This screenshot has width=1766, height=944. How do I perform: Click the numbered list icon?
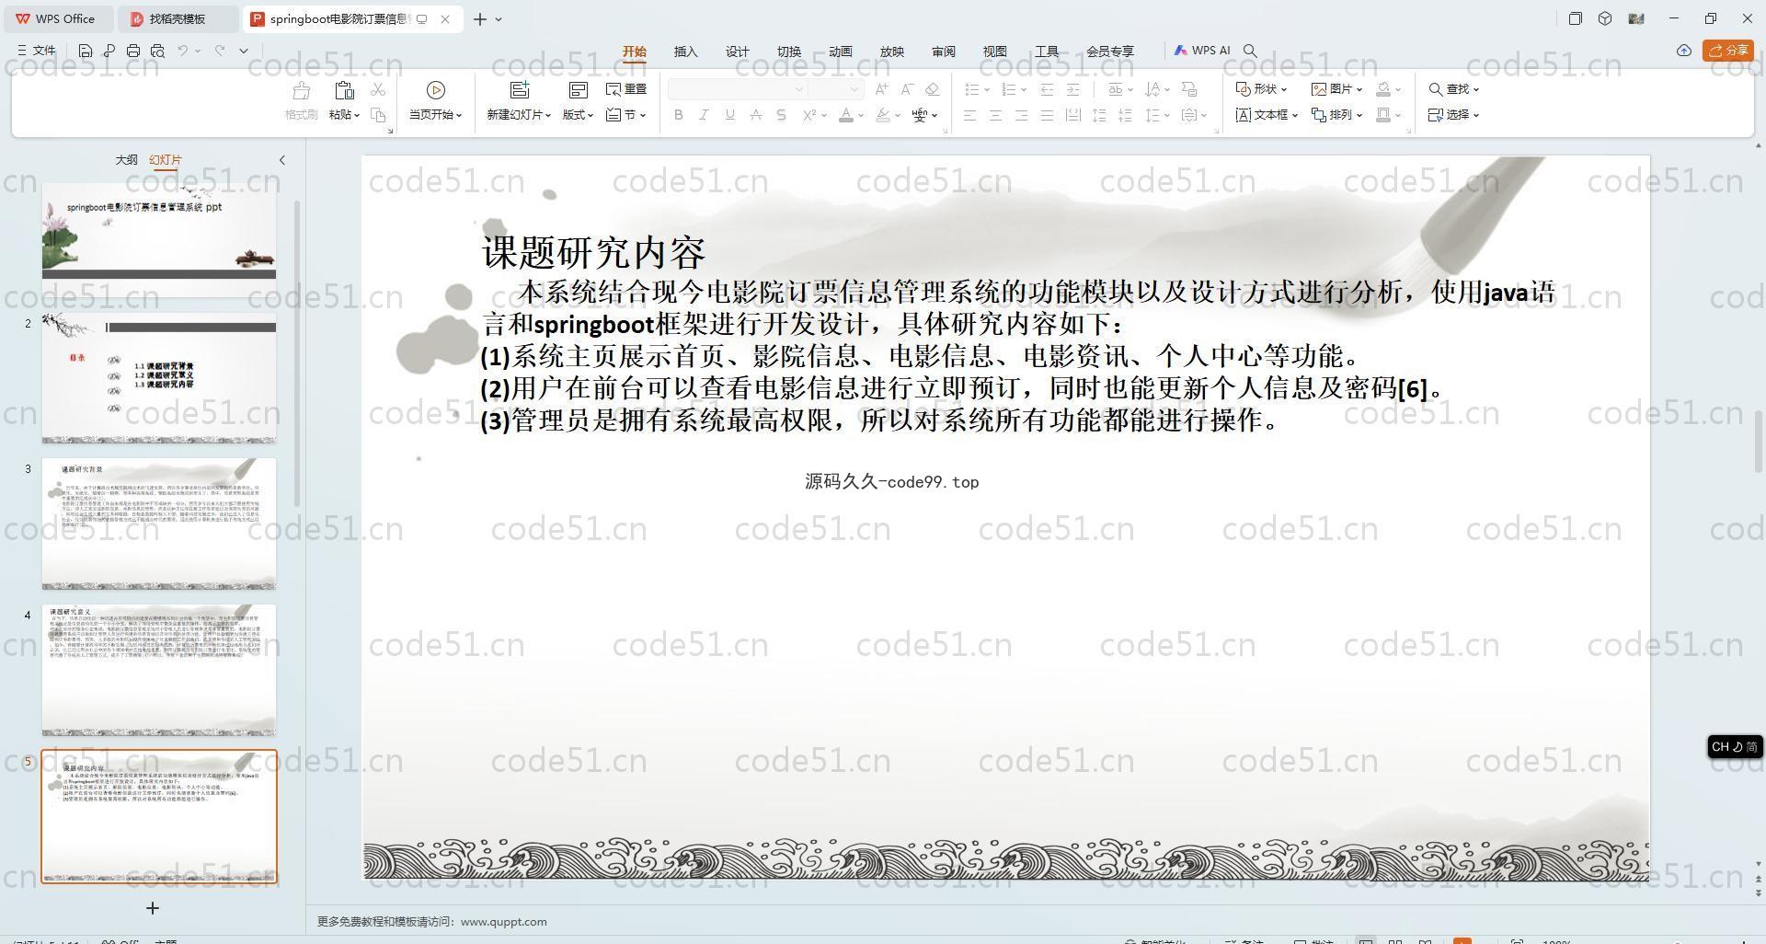point(1009,89)
